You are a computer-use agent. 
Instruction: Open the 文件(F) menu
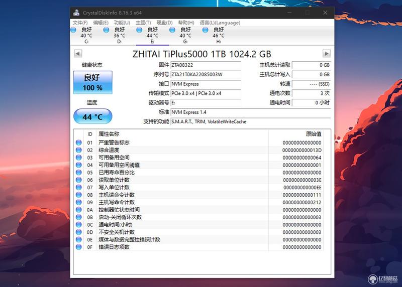coord(80,23)
